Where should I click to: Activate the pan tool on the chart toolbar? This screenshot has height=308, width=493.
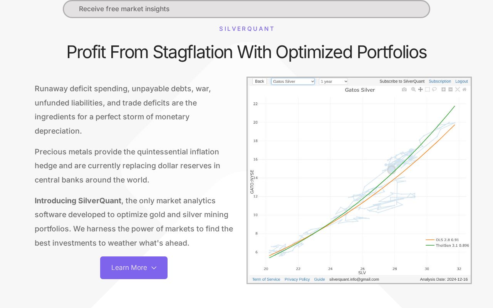pyautogui.click(x=420, y=89)
